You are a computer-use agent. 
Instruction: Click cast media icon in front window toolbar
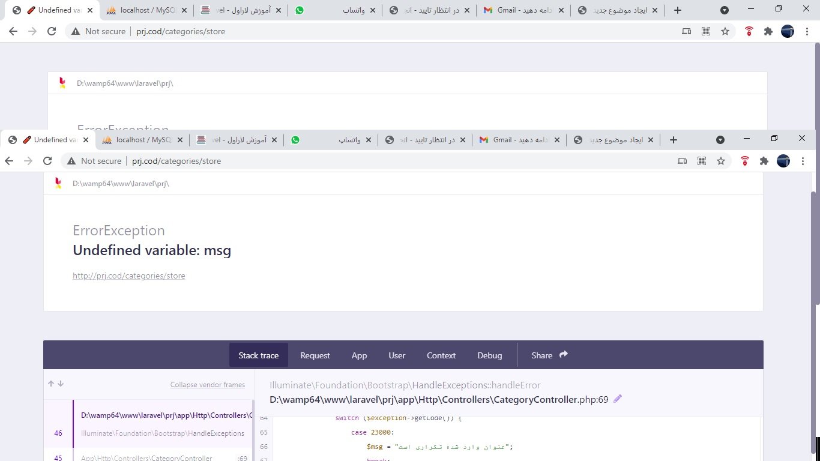(x=682, y=161)
